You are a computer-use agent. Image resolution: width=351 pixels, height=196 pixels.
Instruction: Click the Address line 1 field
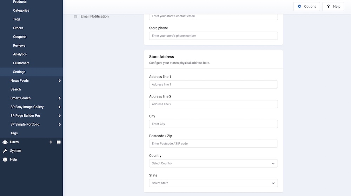tap(213, 85)
